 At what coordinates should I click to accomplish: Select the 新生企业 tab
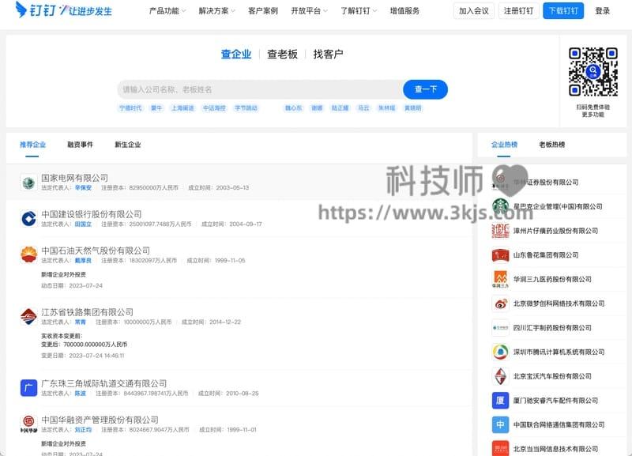128,145
